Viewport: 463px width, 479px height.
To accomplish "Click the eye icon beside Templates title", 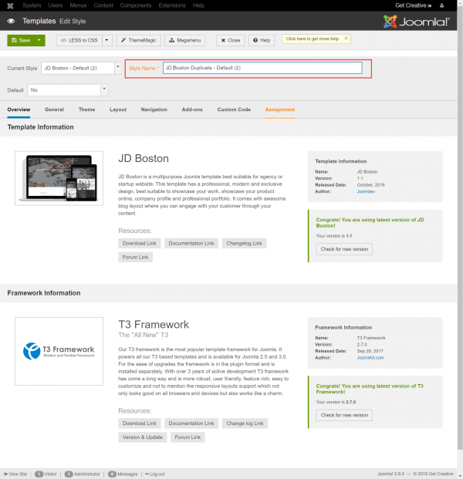I will click(x=11, y=21).
